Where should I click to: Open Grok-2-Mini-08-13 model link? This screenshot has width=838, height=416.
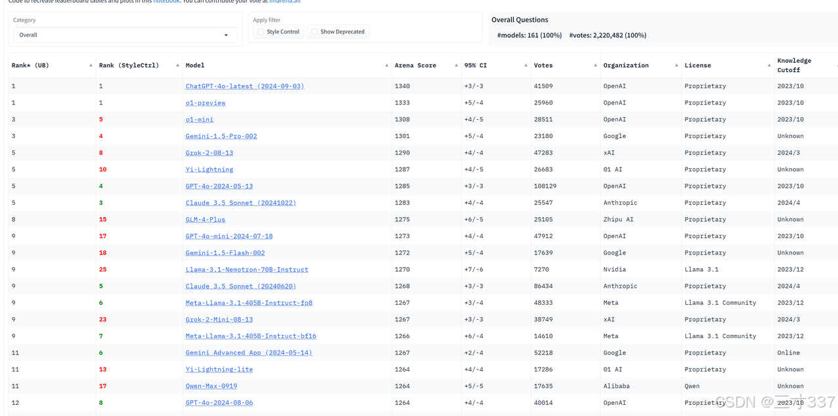(x=219, y=320)
